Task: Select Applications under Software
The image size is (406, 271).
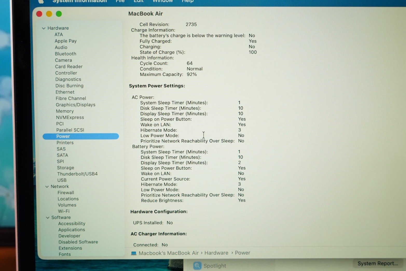Action: (x=72, y=230)
